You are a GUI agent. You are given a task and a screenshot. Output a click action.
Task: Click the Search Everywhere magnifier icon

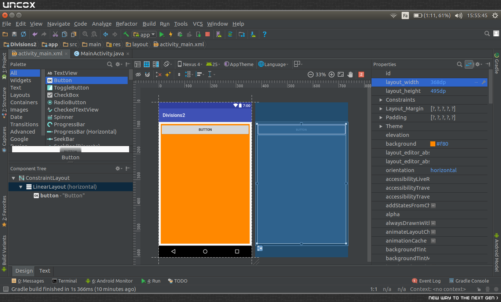coord(487,34)
